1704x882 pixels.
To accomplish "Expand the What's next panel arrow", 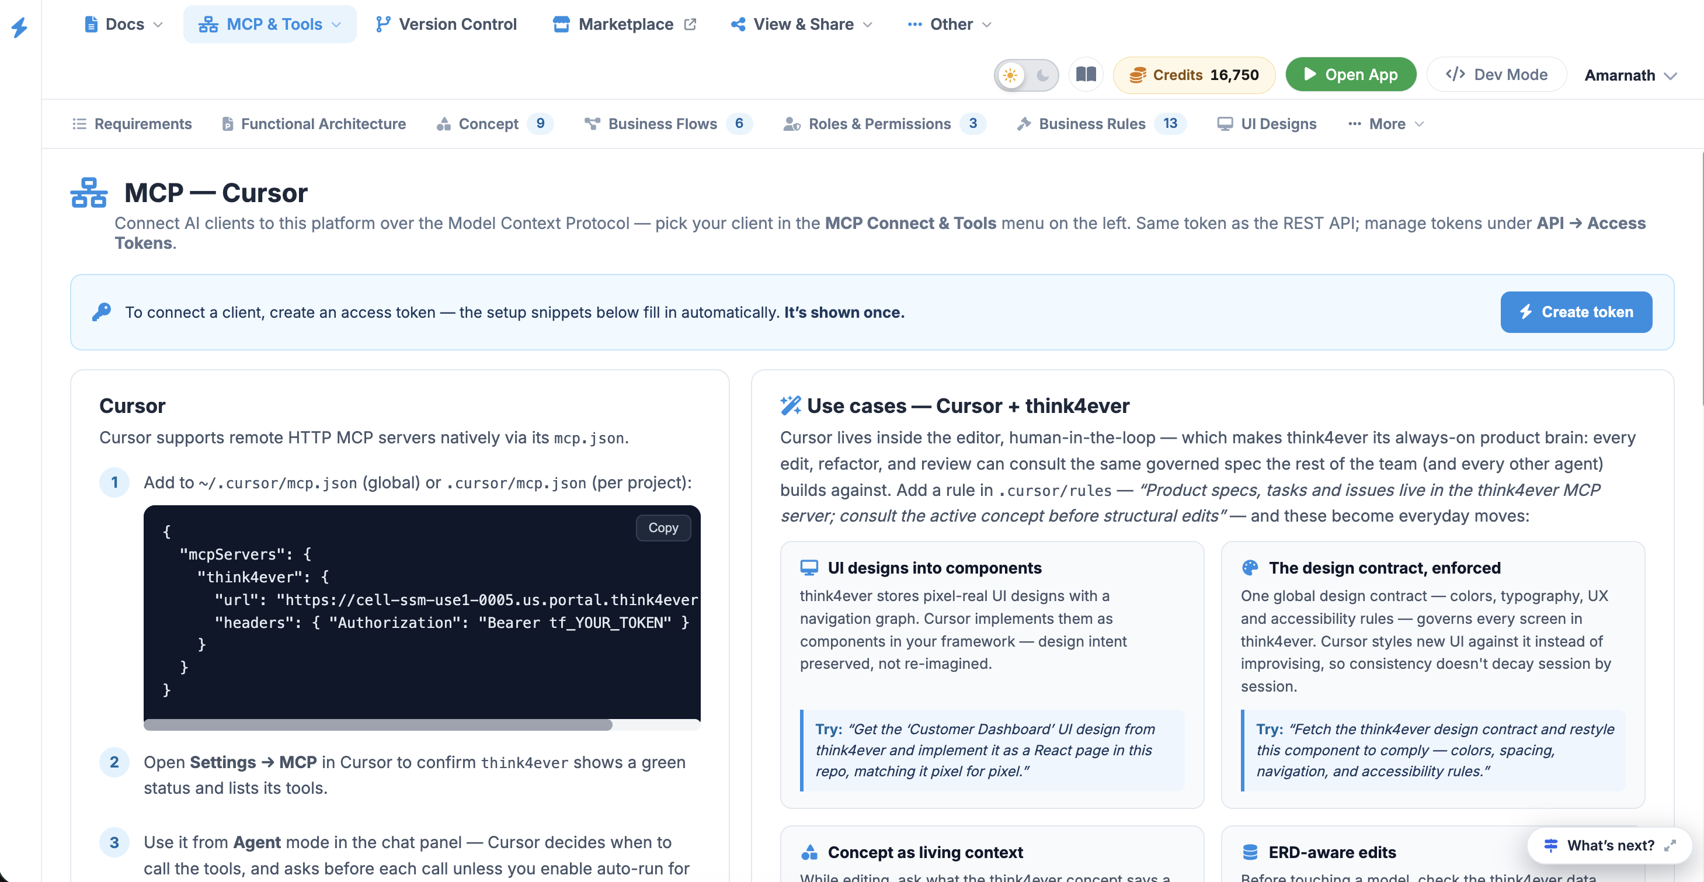I will (x=1670, y=846).
